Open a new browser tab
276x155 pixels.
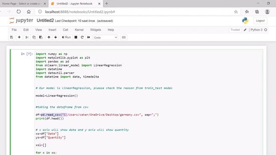(x=107, y=3)
